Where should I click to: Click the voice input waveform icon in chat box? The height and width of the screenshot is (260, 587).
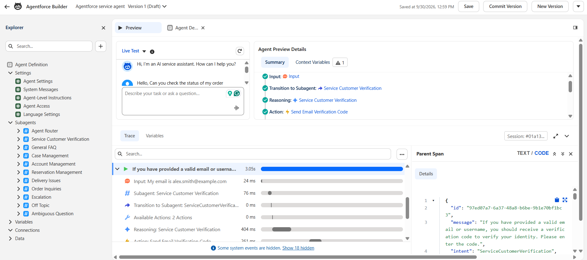236,108
